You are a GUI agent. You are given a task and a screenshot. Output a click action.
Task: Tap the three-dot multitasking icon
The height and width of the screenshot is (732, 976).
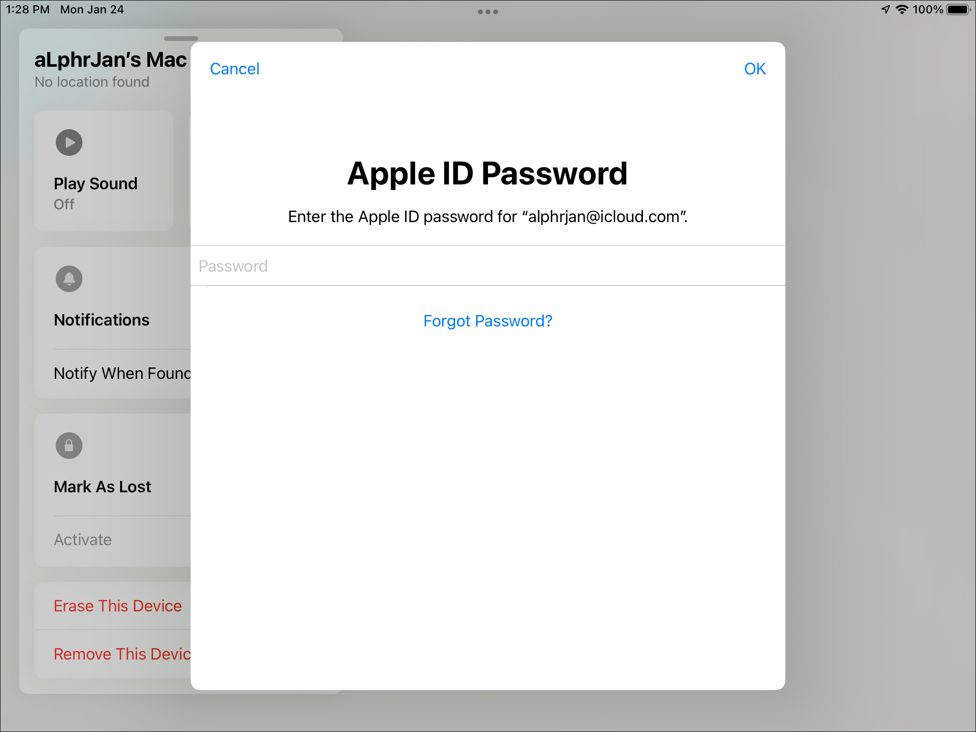(x=488, y=12)
